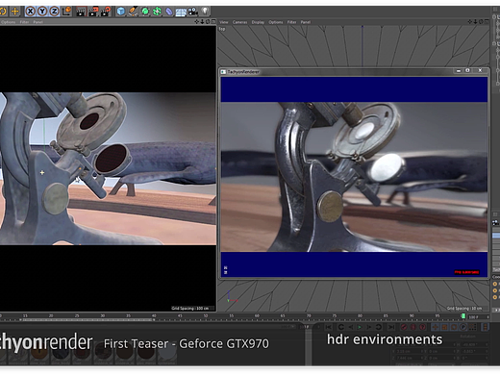500x375 pixels.
Task: Toggle the X axis lock
Action: [x=30, y=12]
